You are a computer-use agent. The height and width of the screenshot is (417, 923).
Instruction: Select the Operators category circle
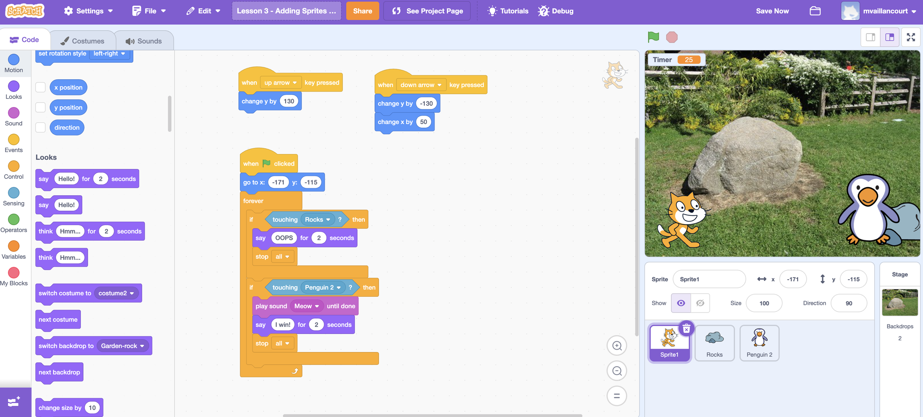click(14, 220)
